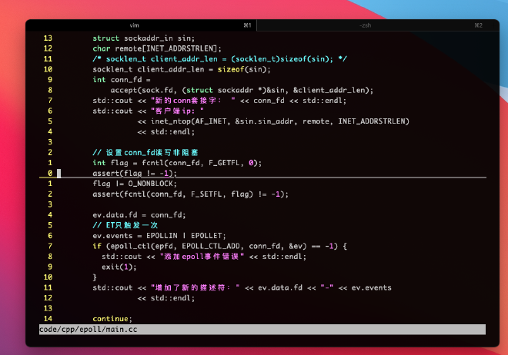
Task: Click the cout line with 'conn_fd << std::endl'
Action: coord(219,101)
